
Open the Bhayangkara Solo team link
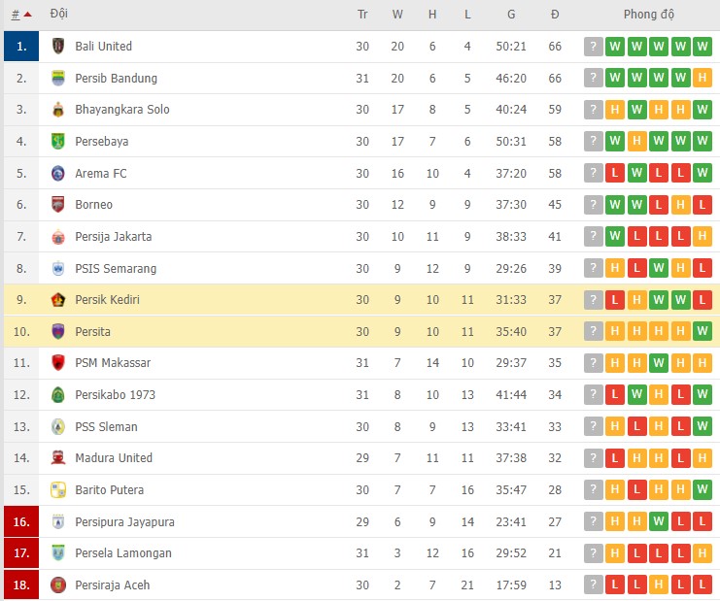121,110
